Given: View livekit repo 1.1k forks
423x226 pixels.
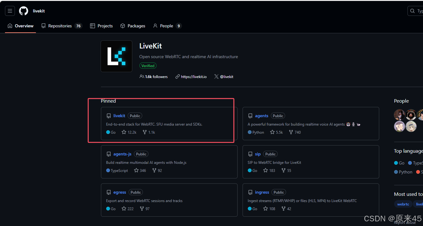Looking at the screenshot, I should tap(149, 132).
